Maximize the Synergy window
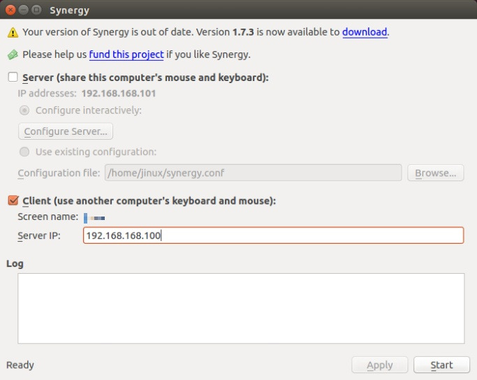477x380 pixels. coord(36,10)
